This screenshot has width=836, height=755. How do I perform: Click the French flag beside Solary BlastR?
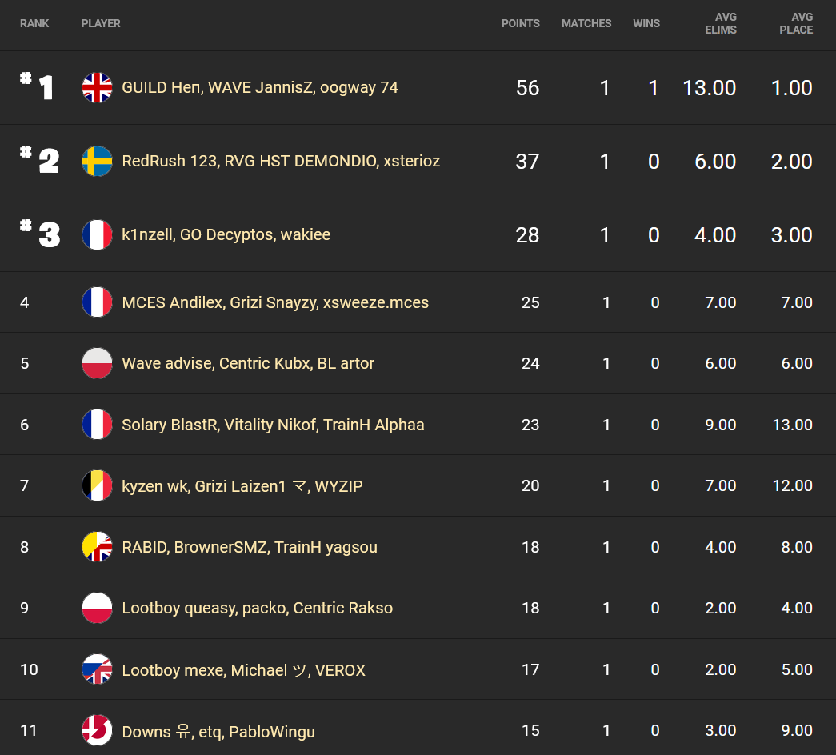click(97, 425)
